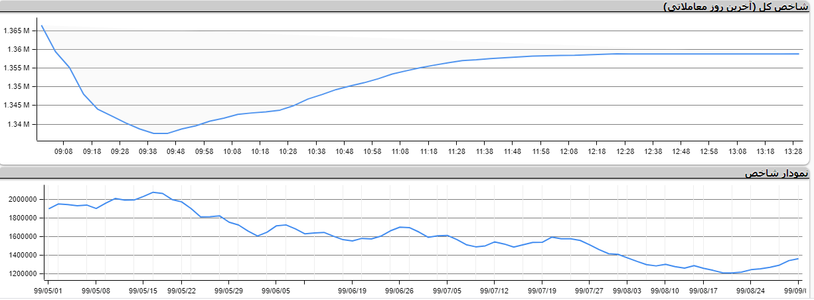Click the "نمودار شاخص" panel header
814x300 pixels.
[x=777, y=173]
